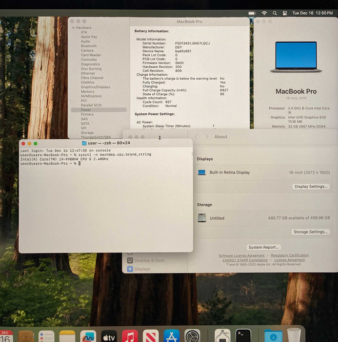Select Diagnostics in the Hardware list
Viewport: 338px width, 342px height.
(90, 64)
